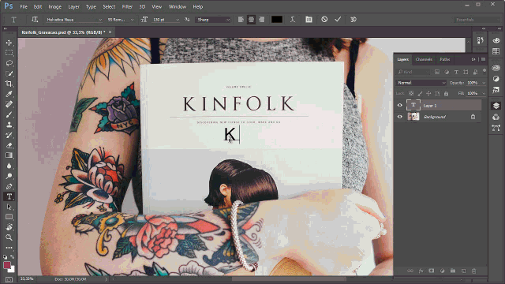Select the Rectangle shape tool
Screen dimensions: 505x284
click(x=9, y=217)
